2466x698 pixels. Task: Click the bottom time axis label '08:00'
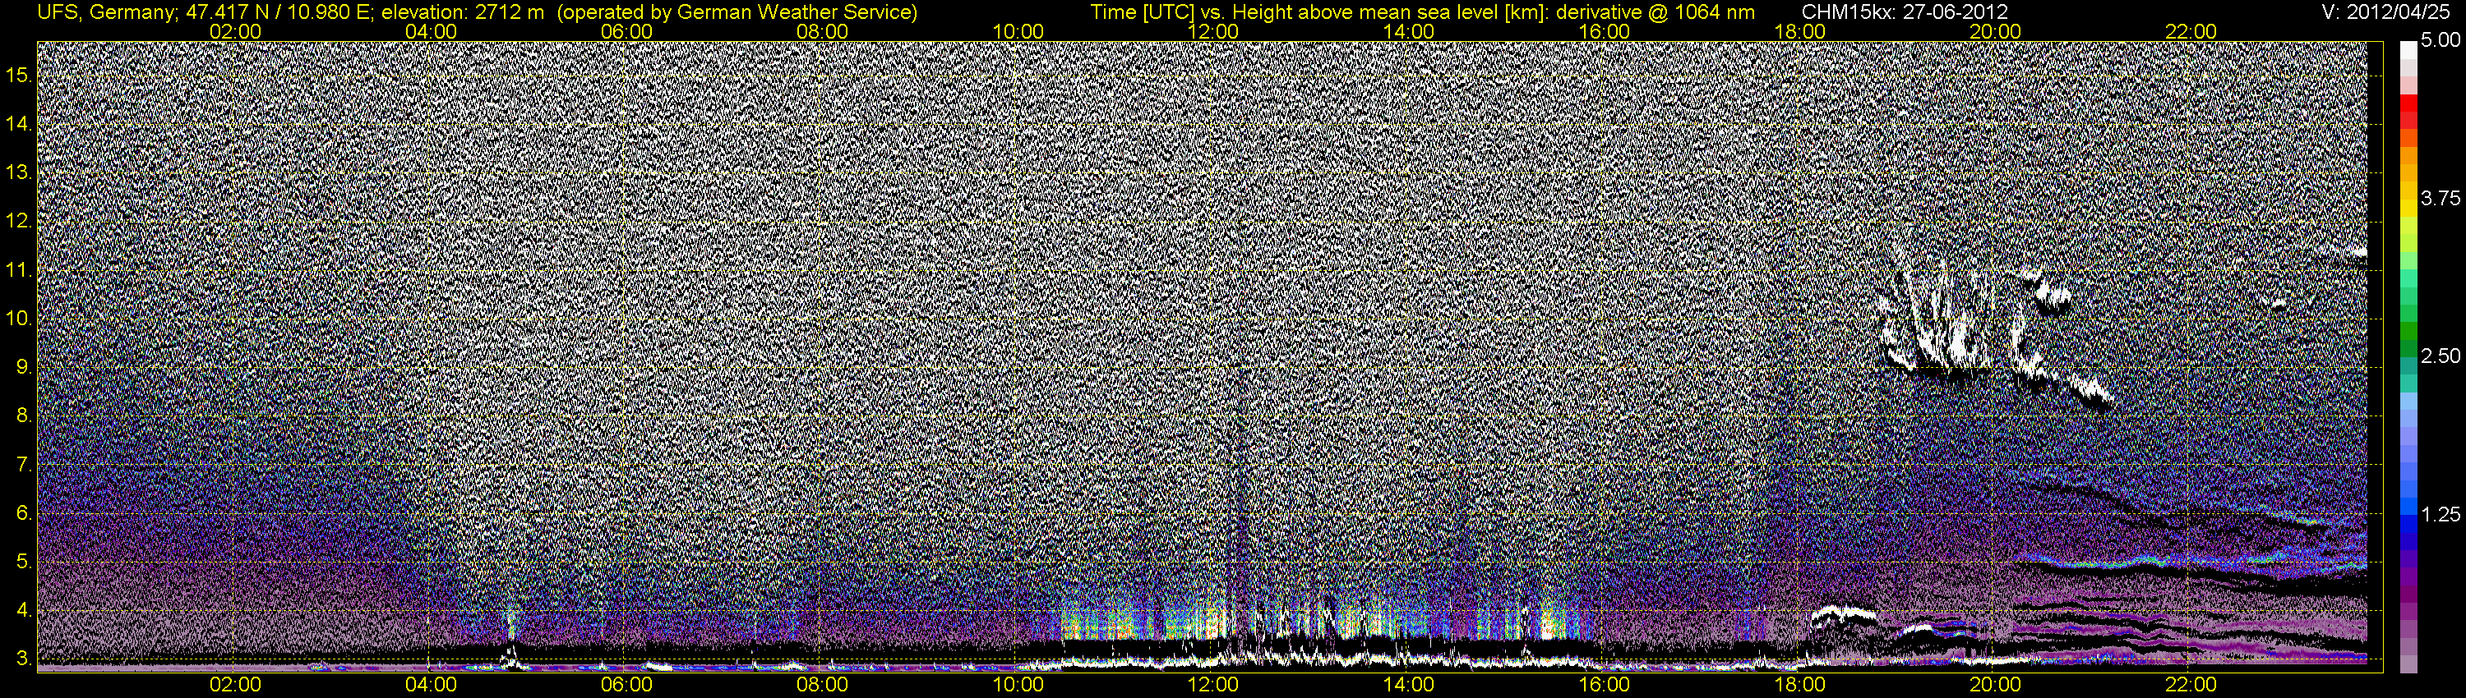pyautogui.click(x=822, y=685)
